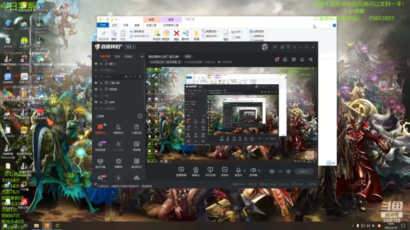
Task: Show the 摄像头 2 source
Action: (96, 70)
